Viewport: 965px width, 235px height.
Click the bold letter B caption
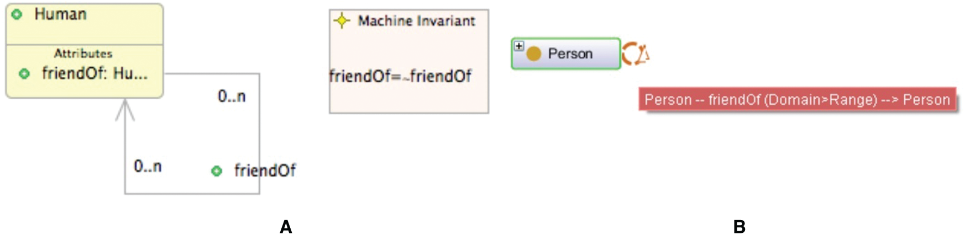click(x=739, y=227)
